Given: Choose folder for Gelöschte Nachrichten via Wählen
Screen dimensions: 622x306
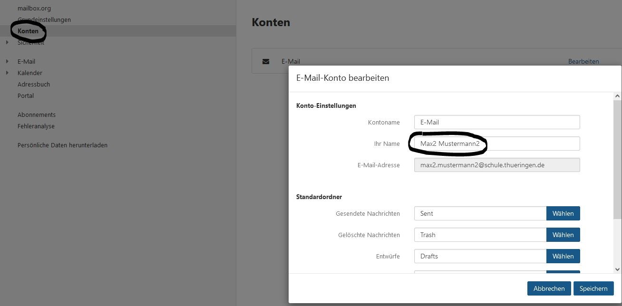Looking at the screenshot, I should click(x=563, y=235).
